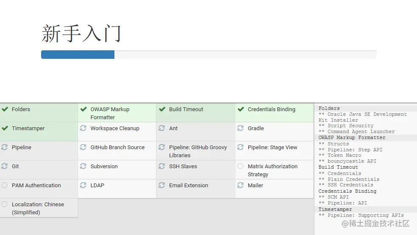Click the Pipeline: Step API log line
This screenshot has height=235, width=417.
[x=350, y=150]
